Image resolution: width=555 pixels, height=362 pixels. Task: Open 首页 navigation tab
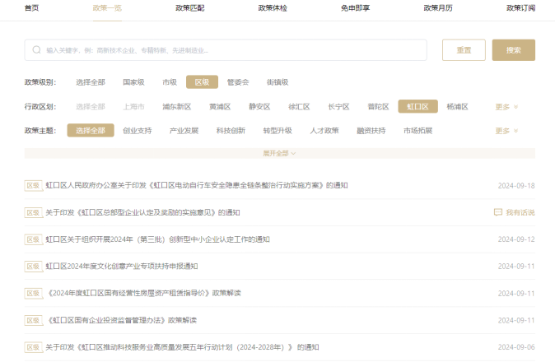31,7
